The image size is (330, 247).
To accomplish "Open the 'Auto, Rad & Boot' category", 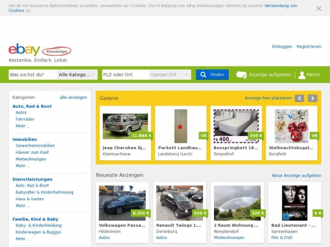I will pyautogui.click(x=32, y=106).
